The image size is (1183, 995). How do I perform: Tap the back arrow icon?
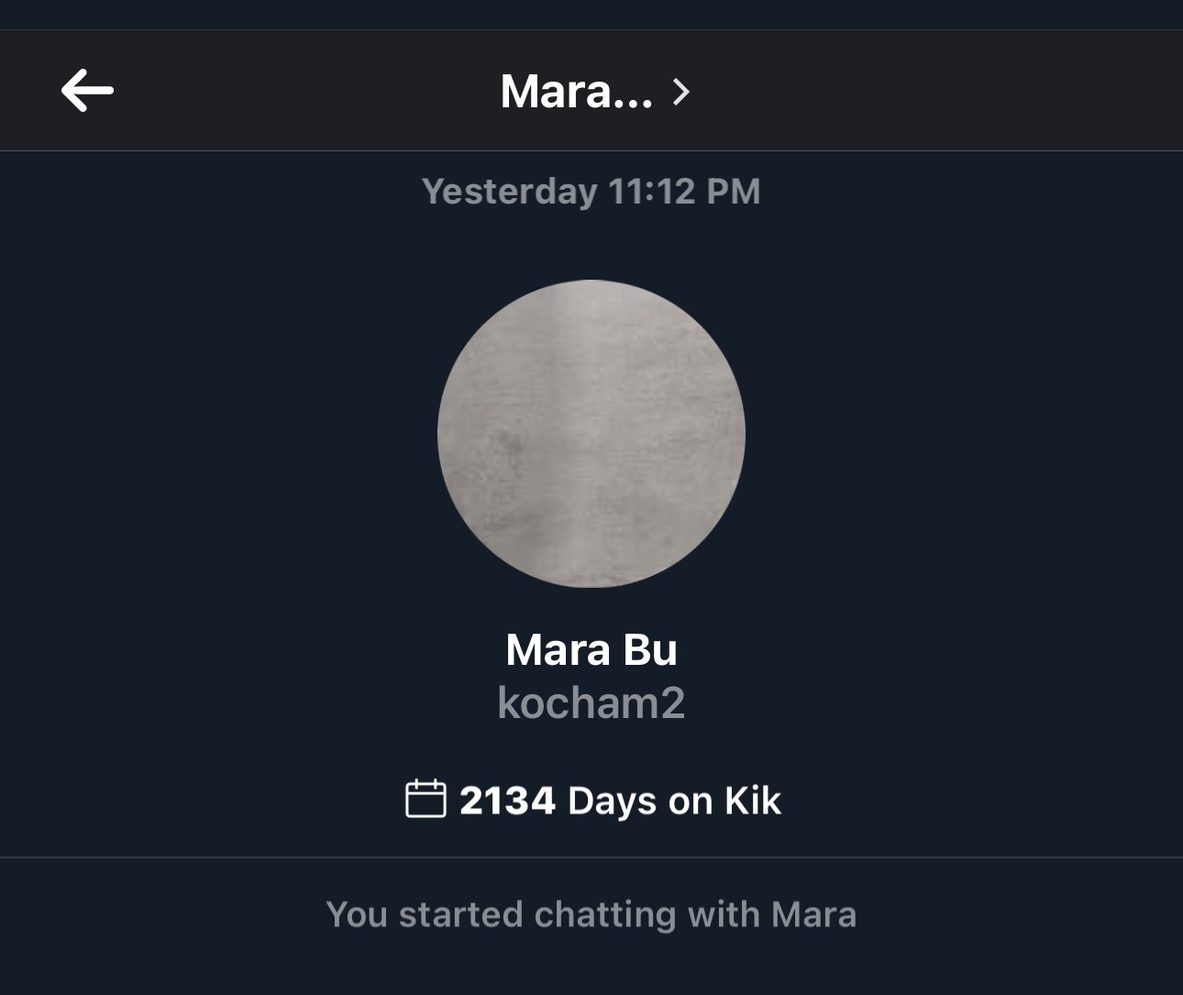tap(87, 90)
